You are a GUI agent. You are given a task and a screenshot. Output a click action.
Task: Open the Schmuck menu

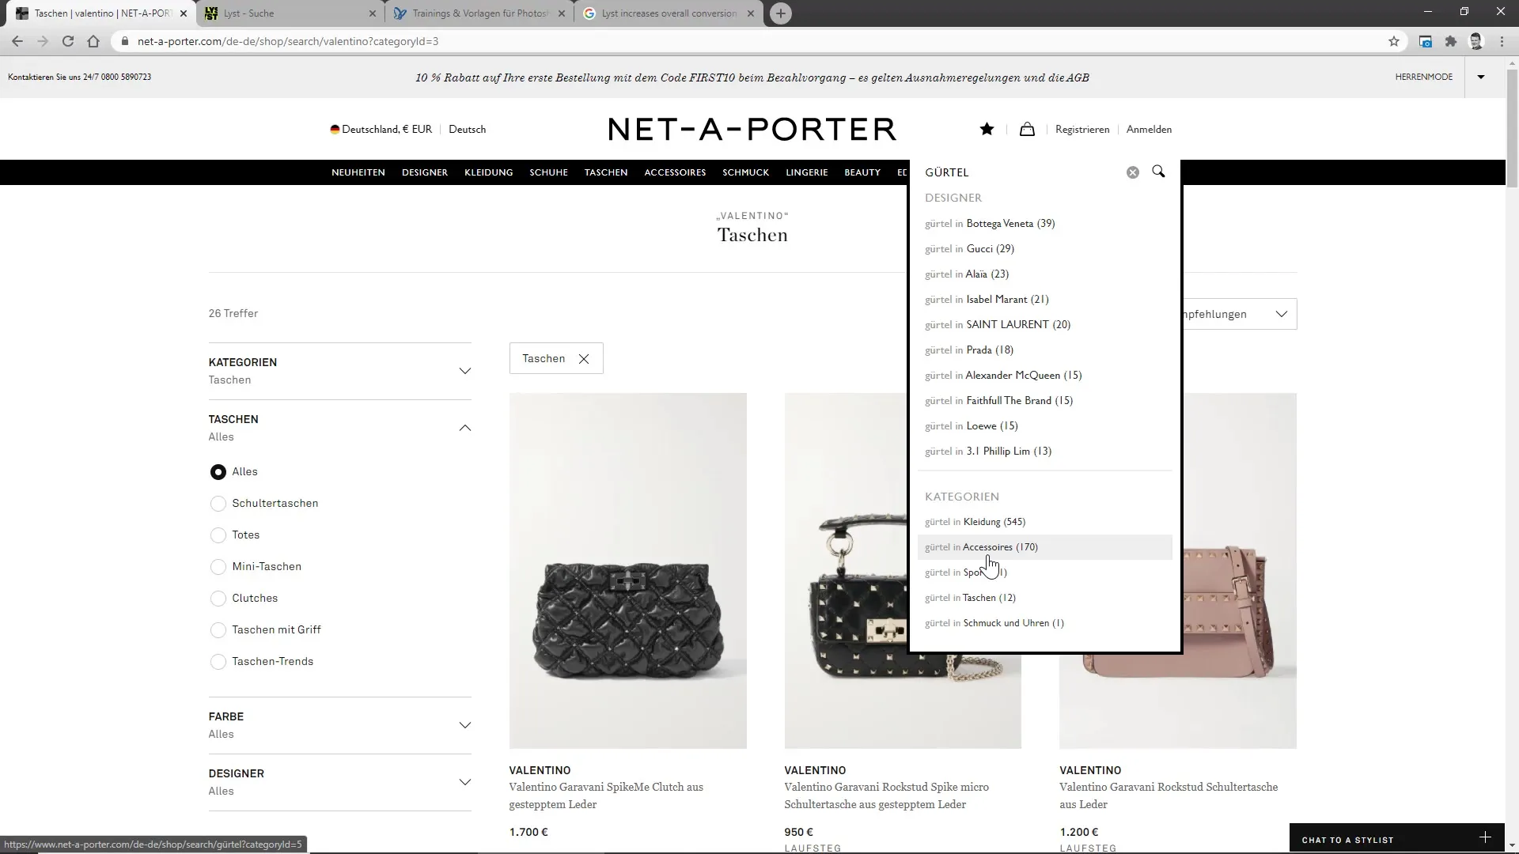click(746, 172)
